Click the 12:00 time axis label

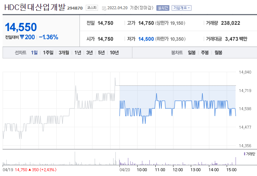pos(178,170)
